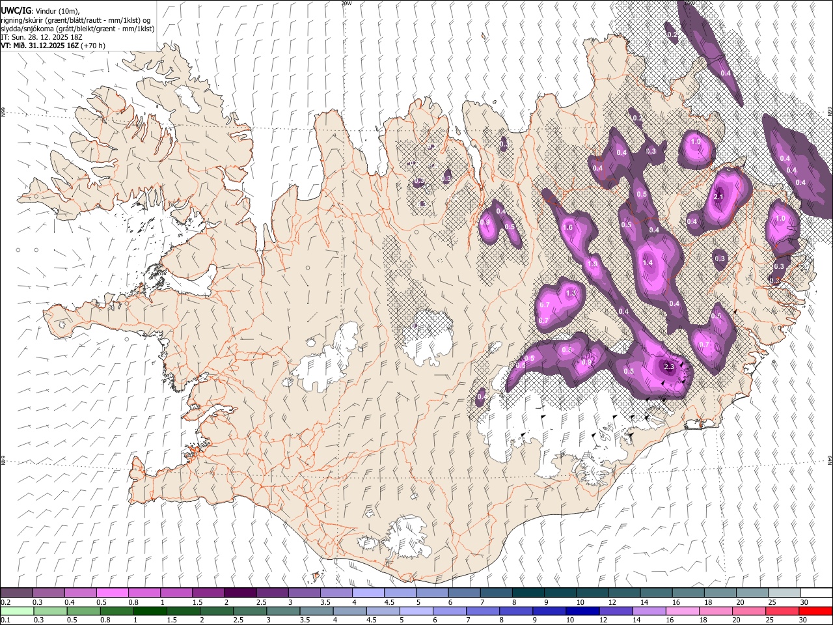
Task: Click the 1.6 snowfall value label
Action: coord(567,227)
